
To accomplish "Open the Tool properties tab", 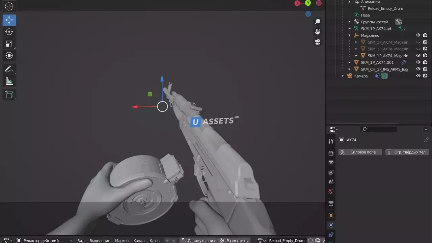I will pos(331,141).
